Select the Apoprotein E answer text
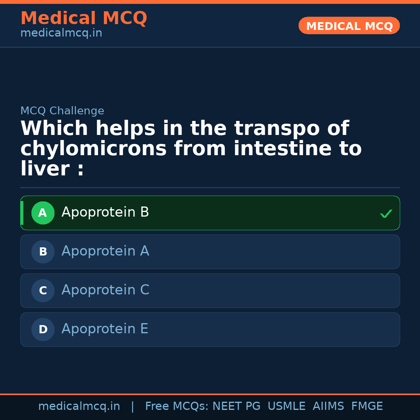This screenshot has width=420, height=420. 105,329
